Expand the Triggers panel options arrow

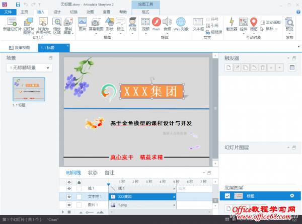click(x=288, y=58)
